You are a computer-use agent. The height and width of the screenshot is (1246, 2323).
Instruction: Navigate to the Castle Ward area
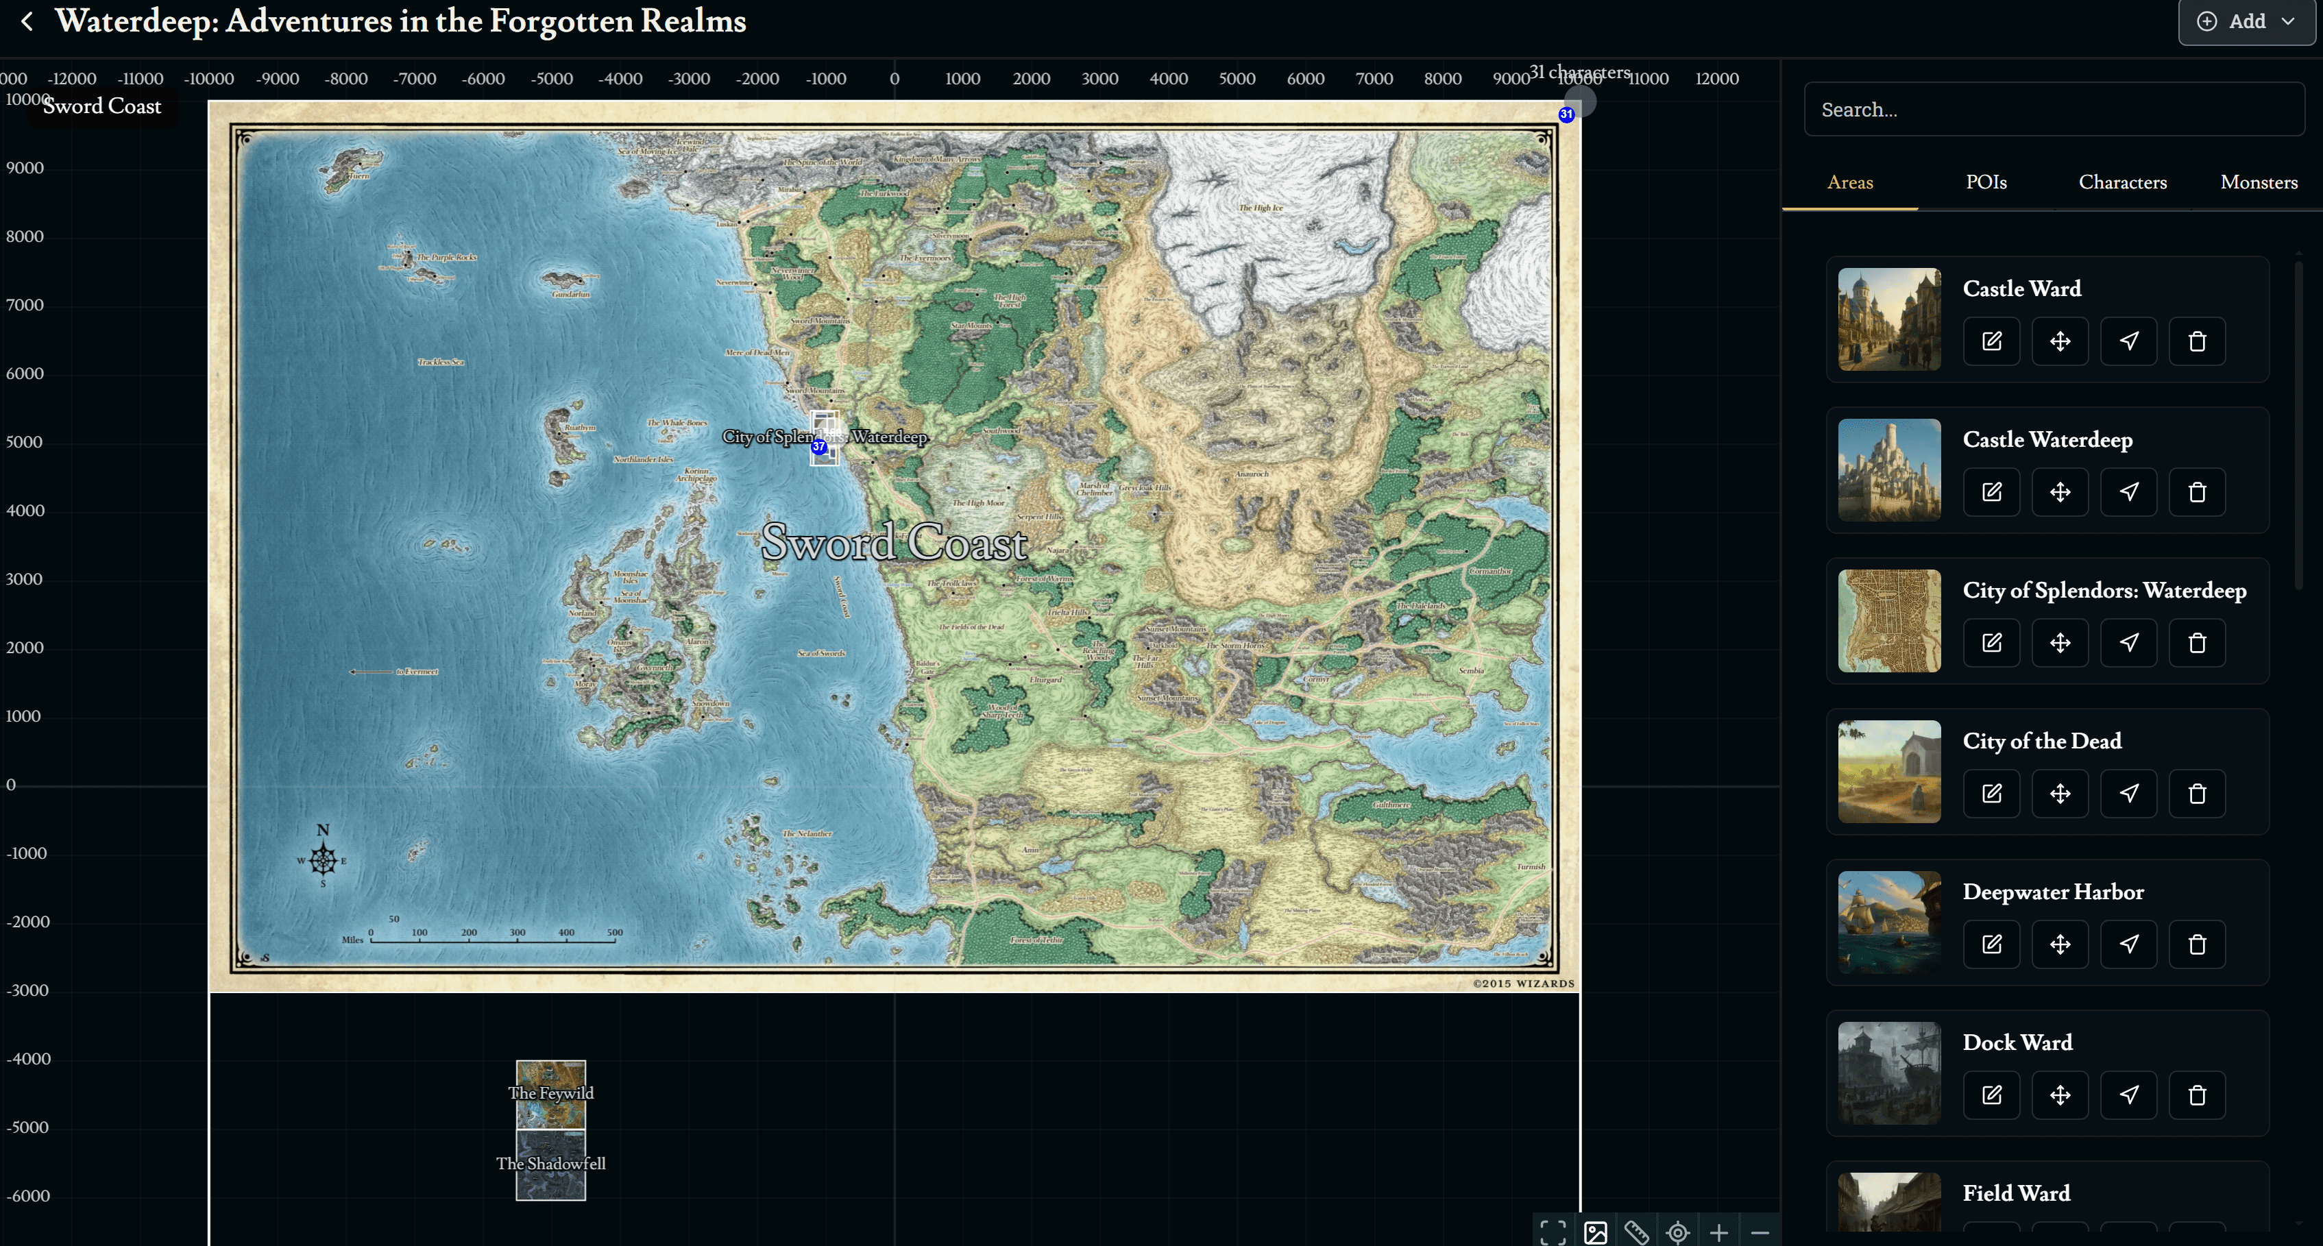(x=2129, y=341)
